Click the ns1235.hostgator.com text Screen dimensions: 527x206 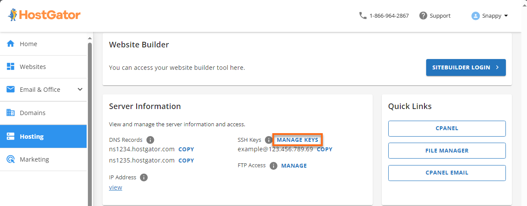click(x=142, y=161)
